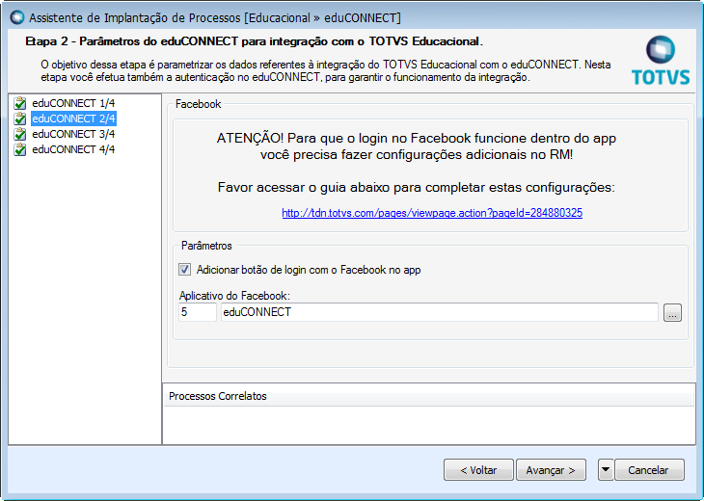Uncheck Adicionar botão de login com Facebook
The image size is (704, 501).
[185, 270]
